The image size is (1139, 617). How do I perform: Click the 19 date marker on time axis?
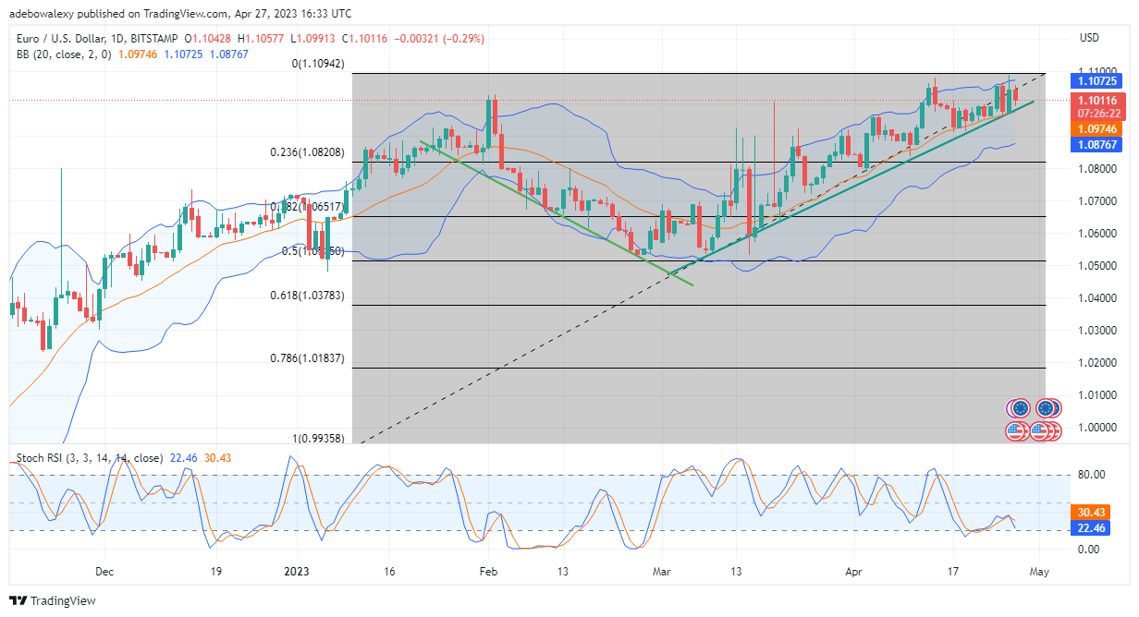(x=215, y=572)
